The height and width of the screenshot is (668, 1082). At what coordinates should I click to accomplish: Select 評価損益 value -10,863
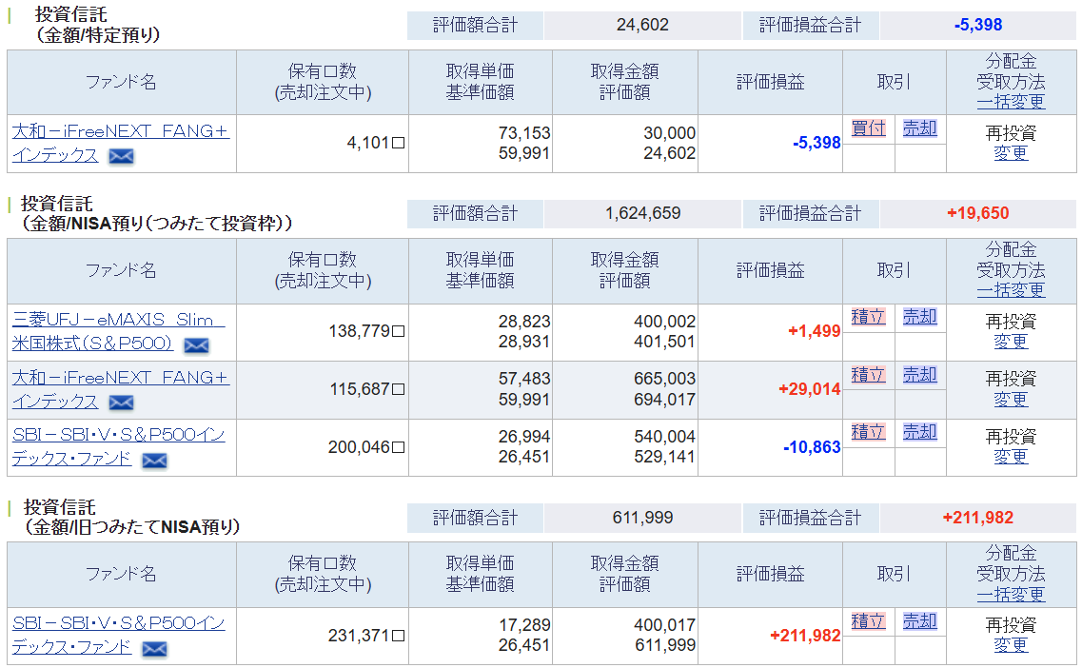[812, 447]
